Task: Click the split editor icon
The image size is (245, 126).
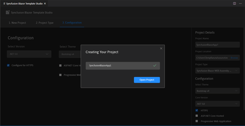Action: (x=235, y=4)
